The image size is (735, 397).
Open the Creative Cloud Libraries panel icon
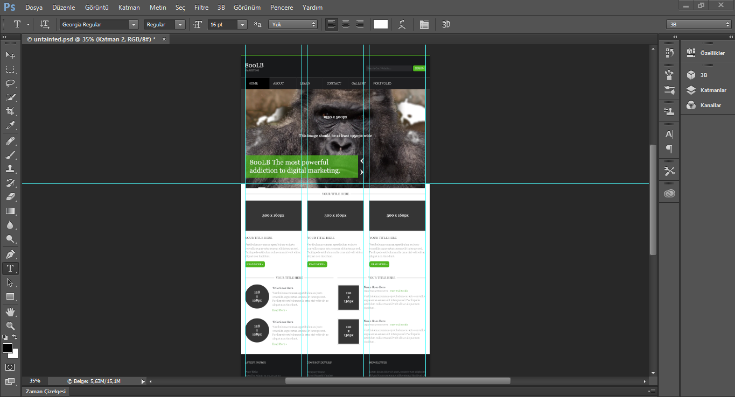(x=669, y=194)
